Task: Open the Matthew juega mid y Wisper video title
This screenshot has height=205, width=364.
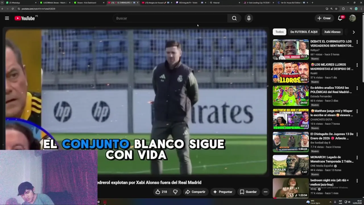Action: pyautogui.click(x=332, y=113)
